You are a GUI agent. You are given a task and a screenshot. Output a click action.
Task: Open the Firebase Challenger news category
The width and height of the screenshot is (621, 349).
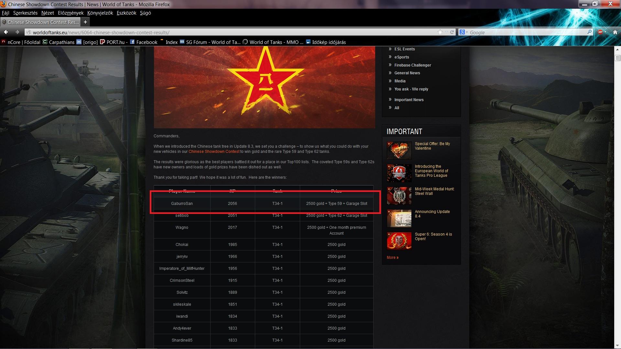click(x=412, y=65)
